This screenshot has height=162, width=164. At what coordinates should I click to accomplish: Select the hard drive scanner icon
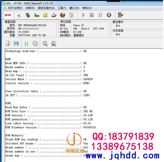[54, 15]
